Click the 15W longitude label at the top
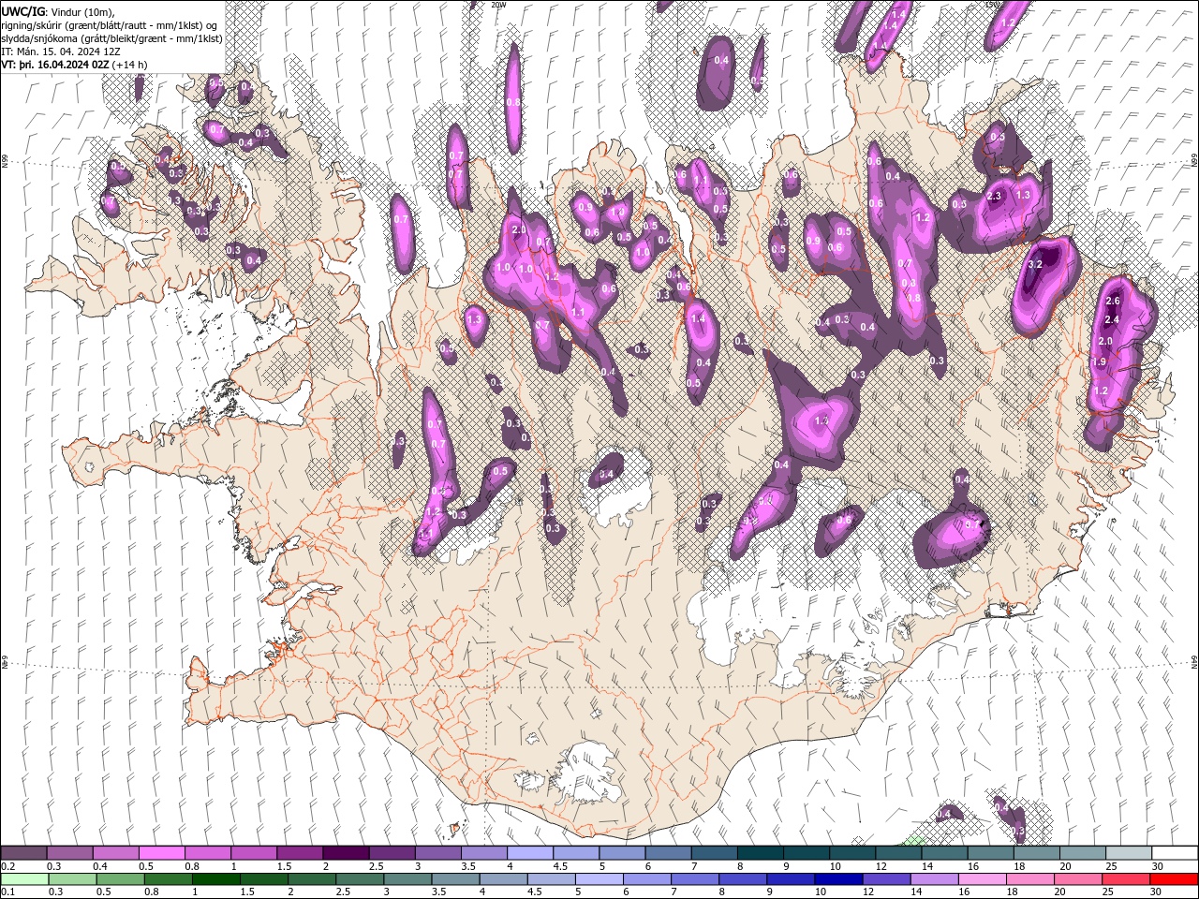Screen dimensions: 1199x899 coord(992,5)
